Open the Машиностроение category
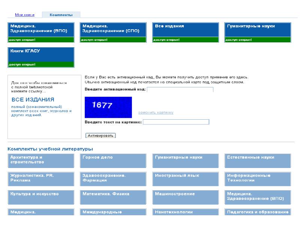Viewport: 300px width, 225px height. coord(186,197)
